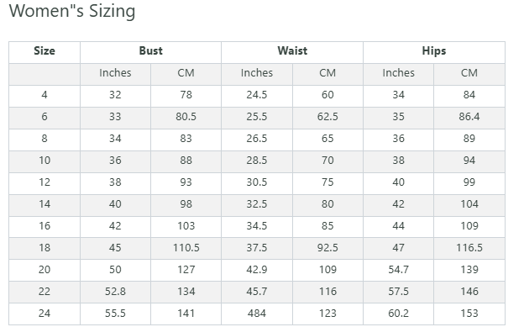Click the Women's Sizing heading
Image resolution: width=524 pixels, height=327 pixels.
[x=72, y=11]
